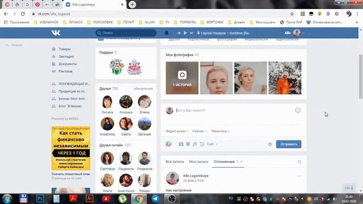Open the notifications bell in VK header
This screenshot has width=363, height=204.
pyautogui.click(x=166, y=33)
